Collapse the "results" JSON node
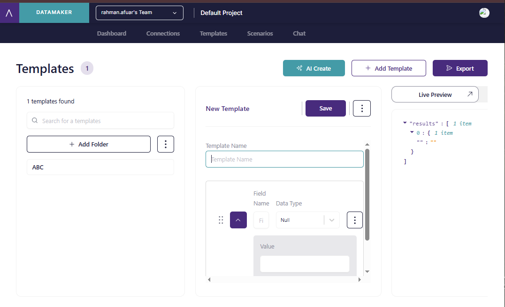 405,123
